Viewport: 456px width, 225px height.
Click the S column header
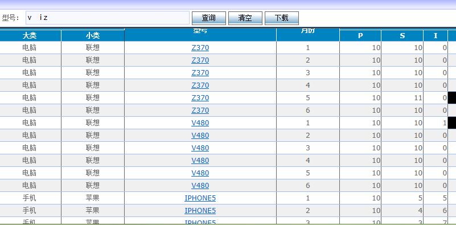[x=402, y=35]
